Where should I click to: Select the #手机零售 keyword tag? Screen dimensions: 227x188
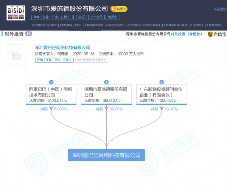(66, 25)
